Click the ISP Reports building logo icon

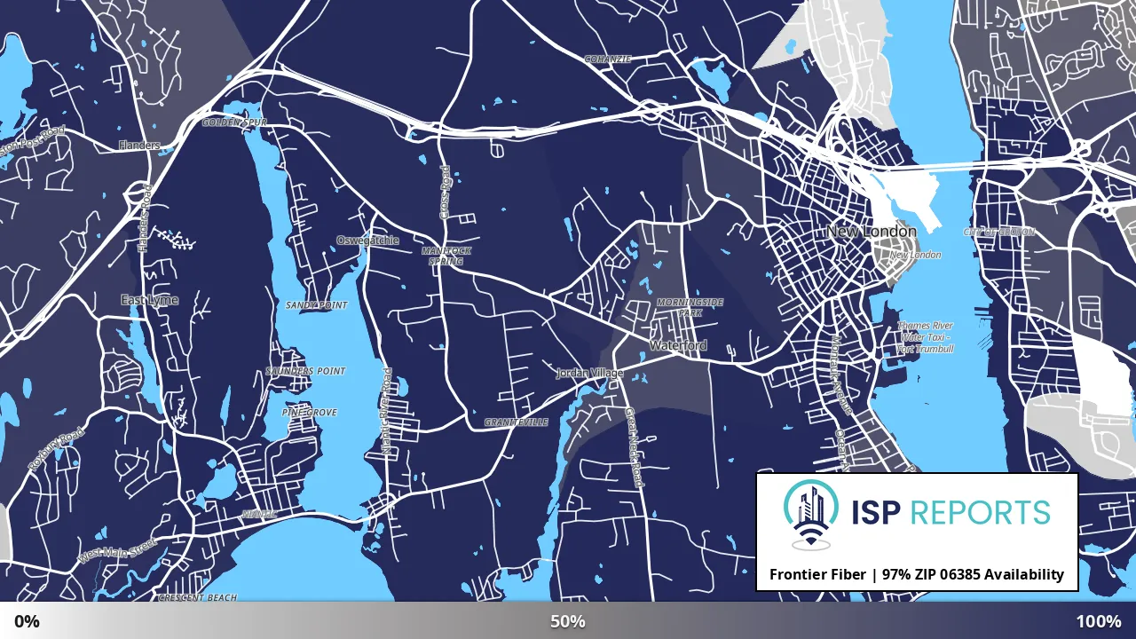(x=809, y=516)
